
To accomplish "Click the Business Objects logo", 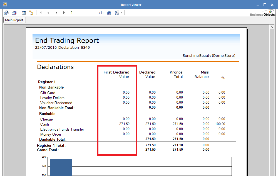I will coord(262,13).
